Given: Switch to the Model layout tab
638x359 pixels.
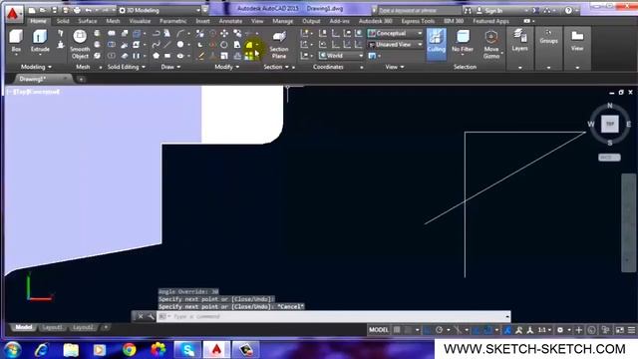Looking at the screenshot, I should pyautogui.click(x=24, y=327).
